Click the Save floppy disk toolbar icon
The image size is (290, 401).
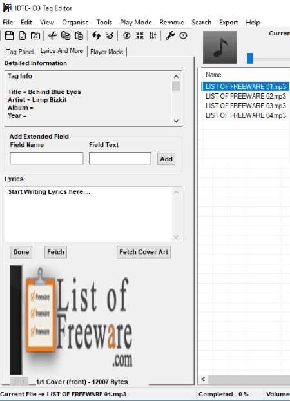tap(10, 35)
